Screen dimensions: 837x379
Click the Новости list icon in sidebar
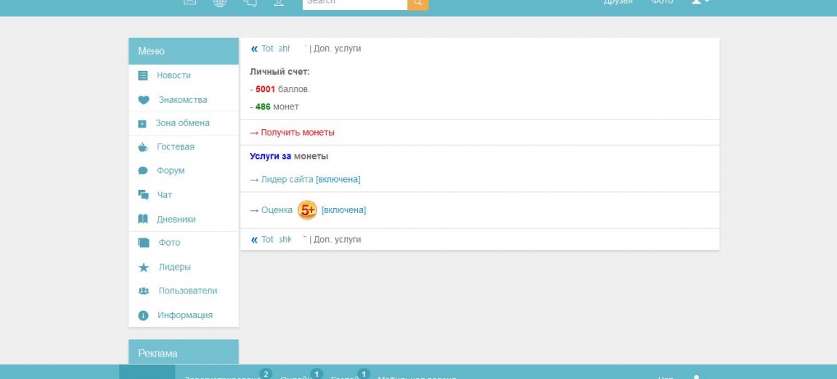[x=143, y=75]
